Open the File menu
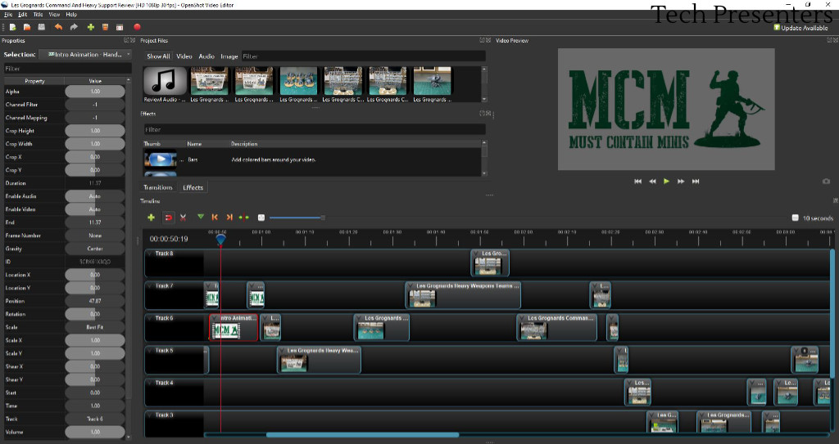This screenshot has width=839, height=444. (8, 15)
